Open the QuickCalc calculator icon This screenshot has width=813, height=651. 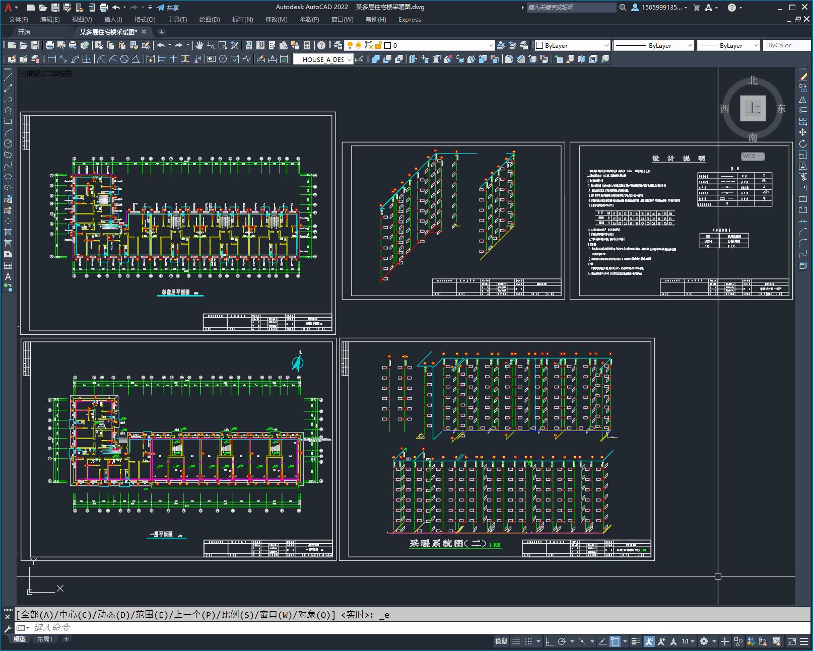(x=307, y=45)
